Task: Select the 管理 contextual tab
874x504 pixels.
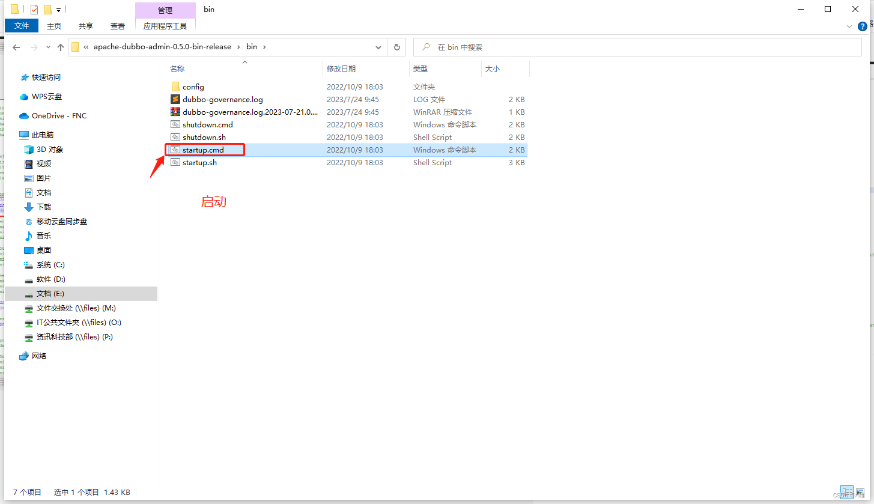Action: 165,10
